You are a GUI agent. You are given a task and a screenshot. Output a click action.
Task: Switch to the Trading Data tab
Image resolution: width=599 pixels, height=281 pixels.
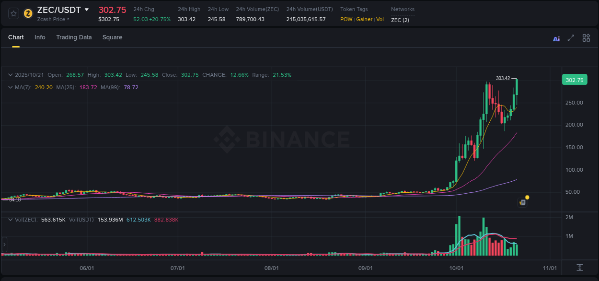(x=74, y=37)
